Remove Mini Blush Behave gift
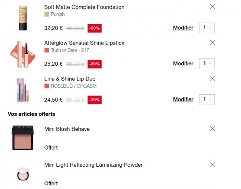This screenshot has height=189, width=241. pyautogui.click(x=212, y=128)
